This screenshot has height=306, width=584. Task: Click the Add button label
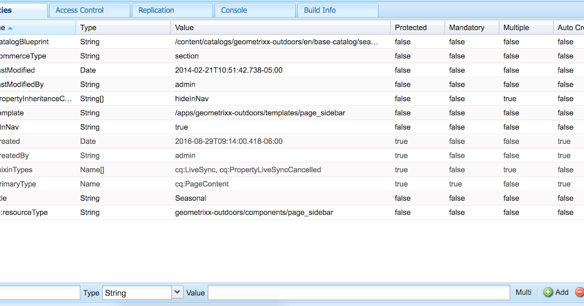562,292
